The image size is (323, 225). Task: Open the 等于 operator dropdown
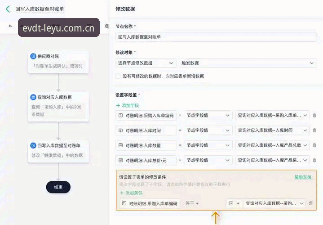click(x=192, y=203)
